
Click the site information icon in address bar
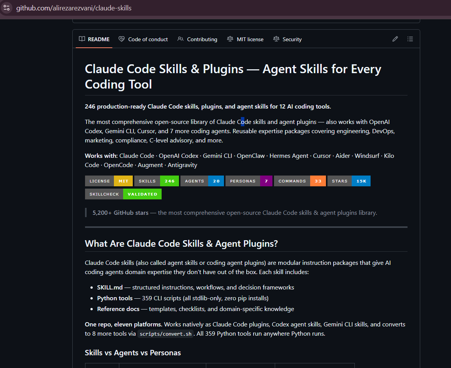coord(7,8)
